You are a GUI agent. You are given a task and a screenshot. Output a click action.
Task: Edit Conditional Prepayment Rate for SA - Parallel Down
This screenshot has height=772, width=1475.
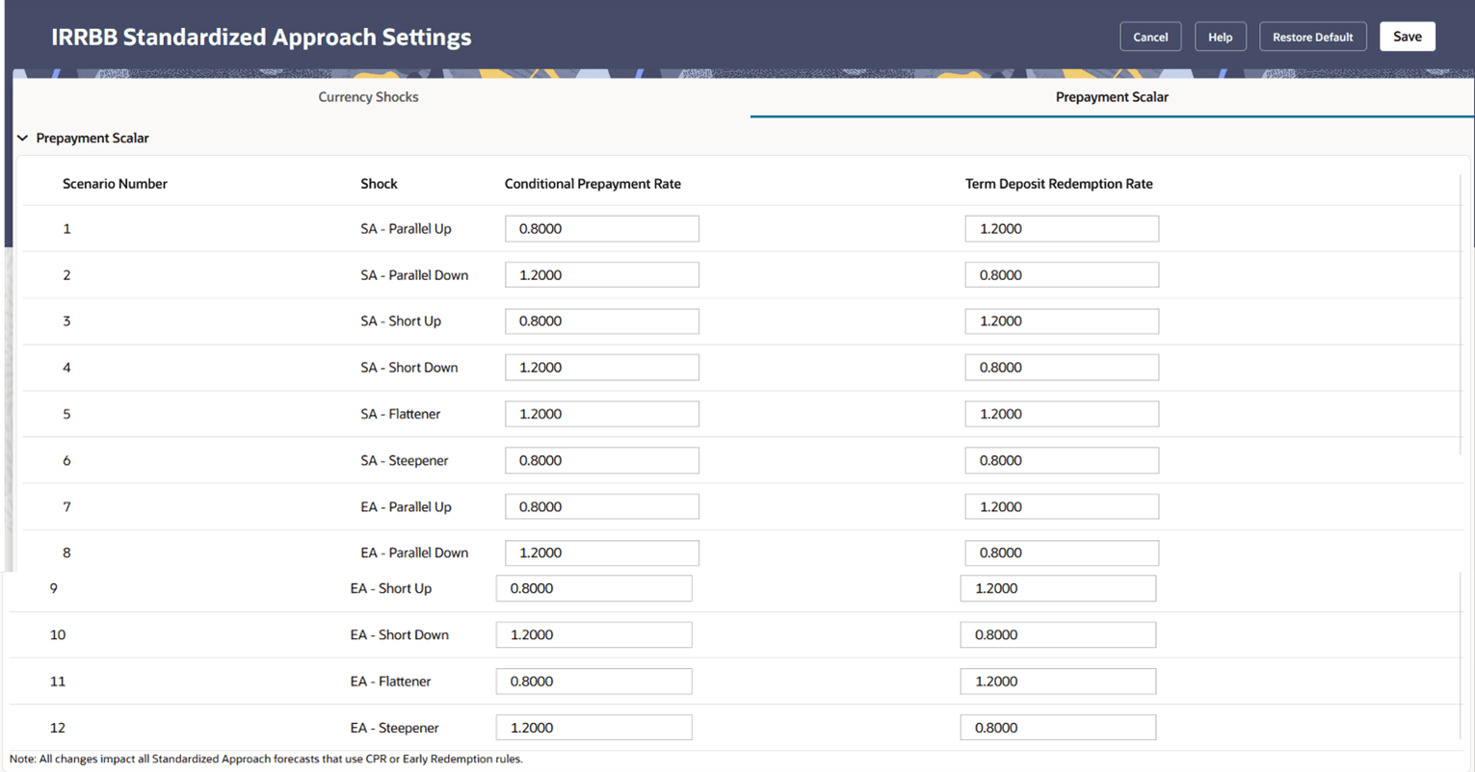point(602,275)
